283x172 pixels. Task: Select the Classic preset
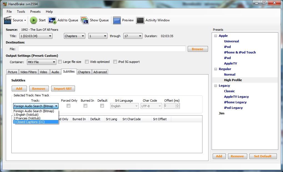point(229,91)
